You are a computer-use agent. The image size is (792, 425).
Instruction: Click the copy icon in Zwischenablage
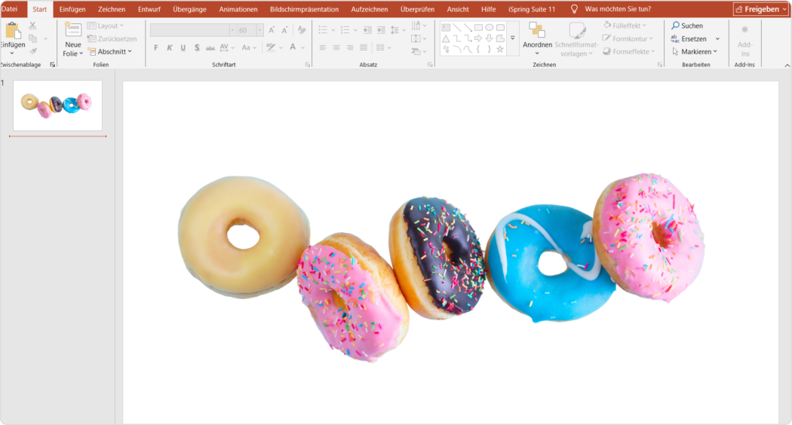[33, 39]
